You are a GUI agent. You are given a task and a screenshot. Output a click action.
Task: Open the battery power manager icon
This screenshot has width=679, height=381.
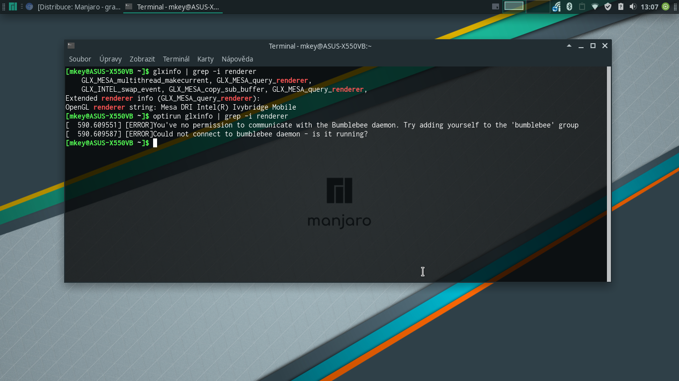[621, 6]
